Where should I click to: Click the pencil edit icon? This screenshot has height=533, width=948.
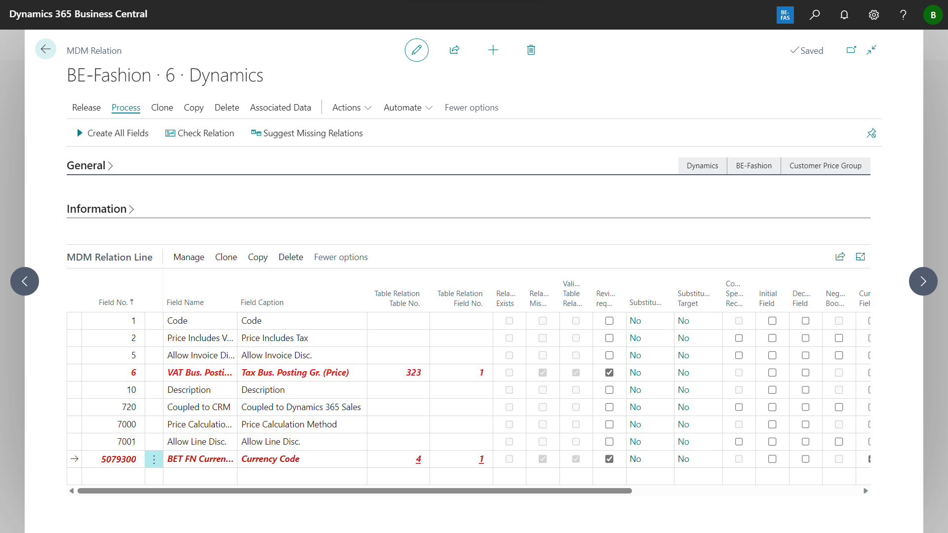tap(416, 50)
